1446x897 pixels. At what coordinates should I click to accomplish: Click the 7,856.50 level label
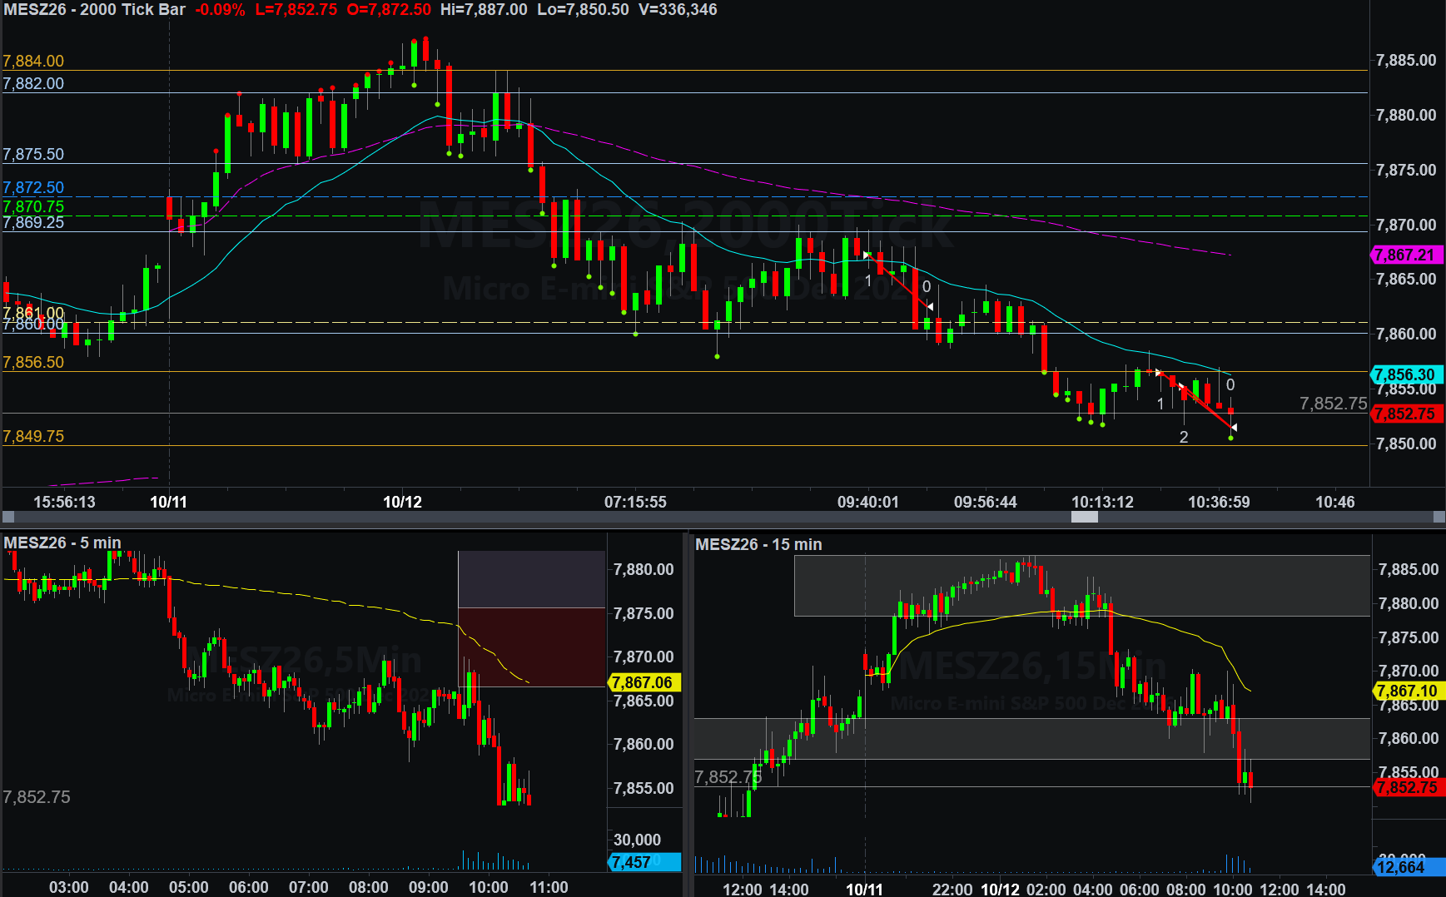[33, 362]
